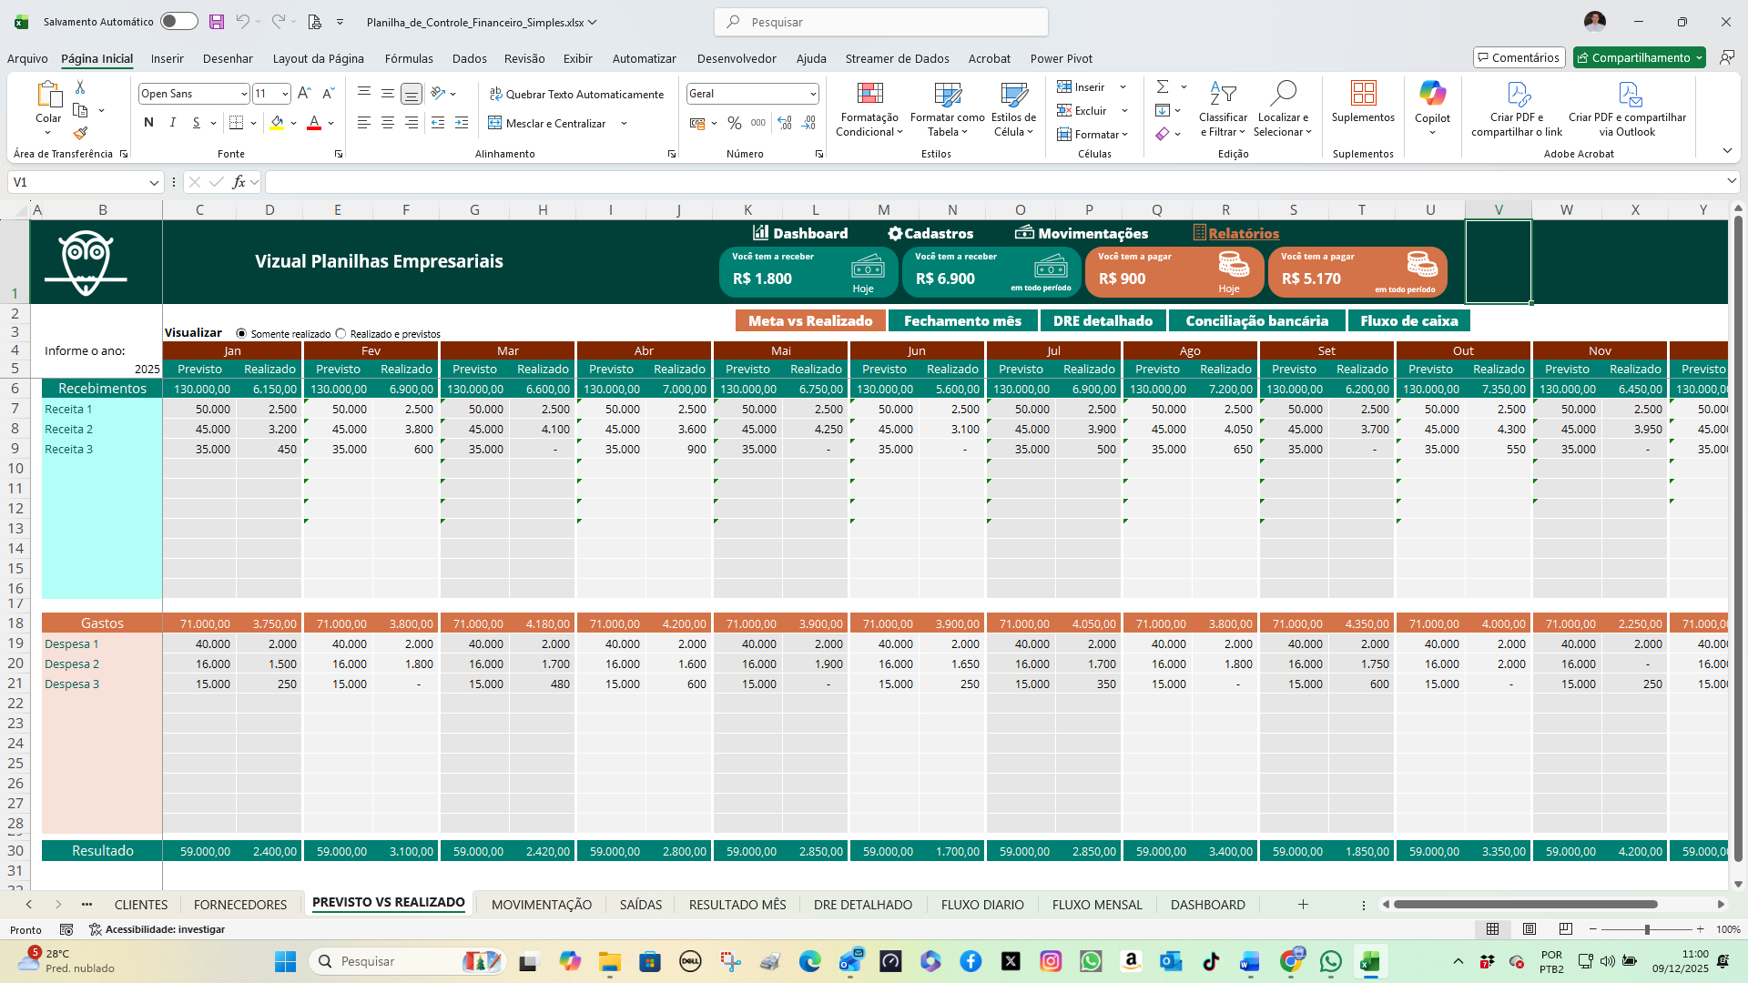Click the center align text icon
The width and height of the screenshot is (1748, 983).
click(x=387, y=123)
